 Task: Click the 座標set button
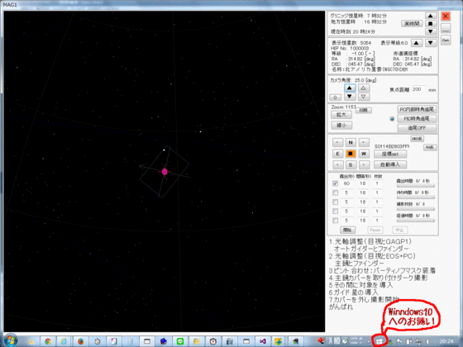click(390, 154)
